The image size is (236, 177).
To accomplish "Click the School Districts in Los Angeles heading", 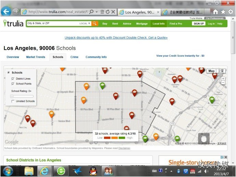I will coord(34,160).
